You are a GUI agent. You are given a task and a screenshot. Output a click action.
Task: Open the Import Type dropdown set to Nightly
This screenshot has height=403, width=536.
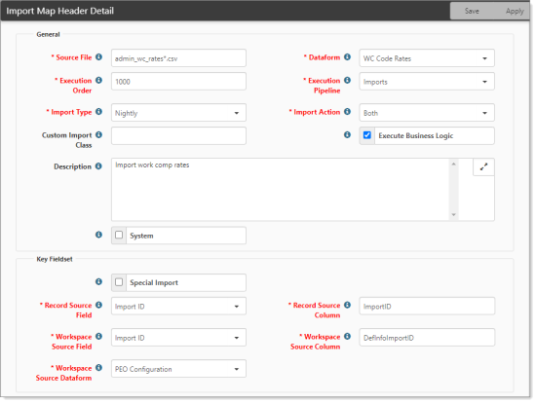(178, 113)
